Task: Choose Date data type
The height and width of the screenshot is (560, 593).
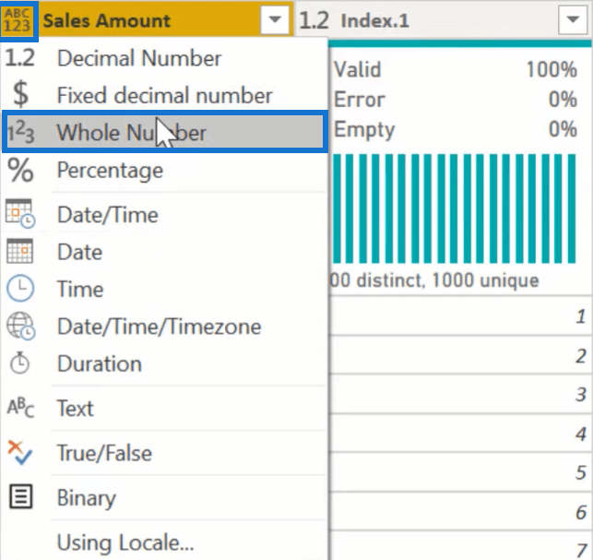Action: pos(164,252)
